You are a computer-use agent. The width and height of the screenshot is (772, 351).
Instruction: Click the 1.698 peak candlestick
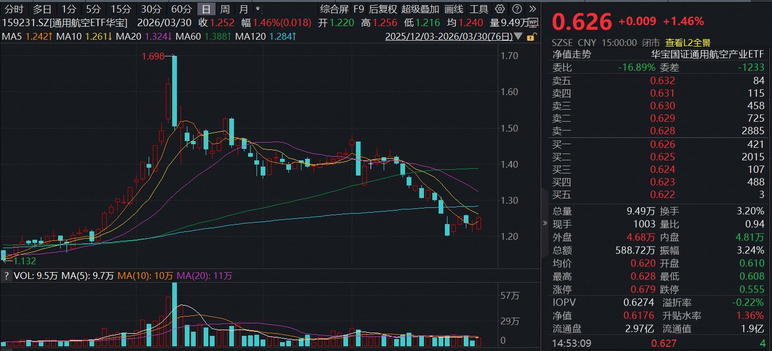pyautogui.click(x=174, y=91)
